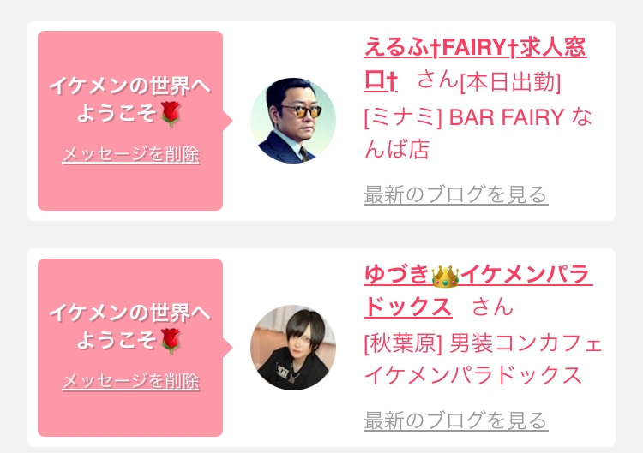Click the rose emoji in えるふ's message bubble
The image size is (643, 453).
point(171,114)
